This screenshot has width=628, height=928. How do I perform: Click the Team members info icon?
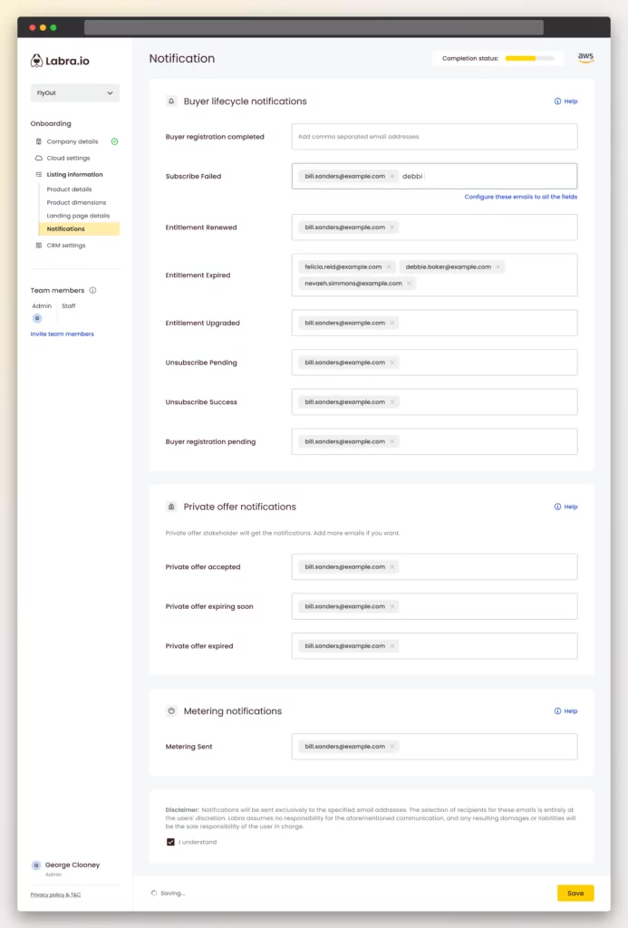93,290
